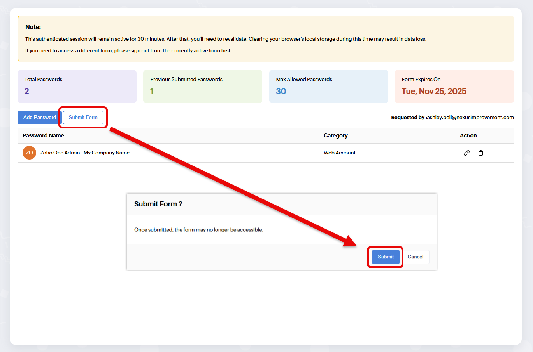Click the Password Name column header
The height and width of the screenshot is (352, 533).
(43, 135)
